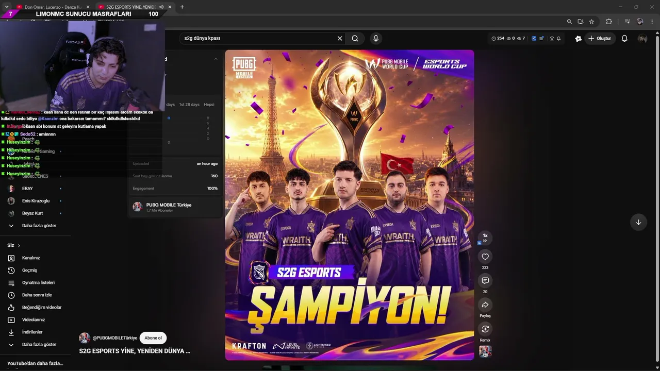This screenshot has width=660, height=371.
Task: Click the Oluştur create button
Action: [600, 38]
